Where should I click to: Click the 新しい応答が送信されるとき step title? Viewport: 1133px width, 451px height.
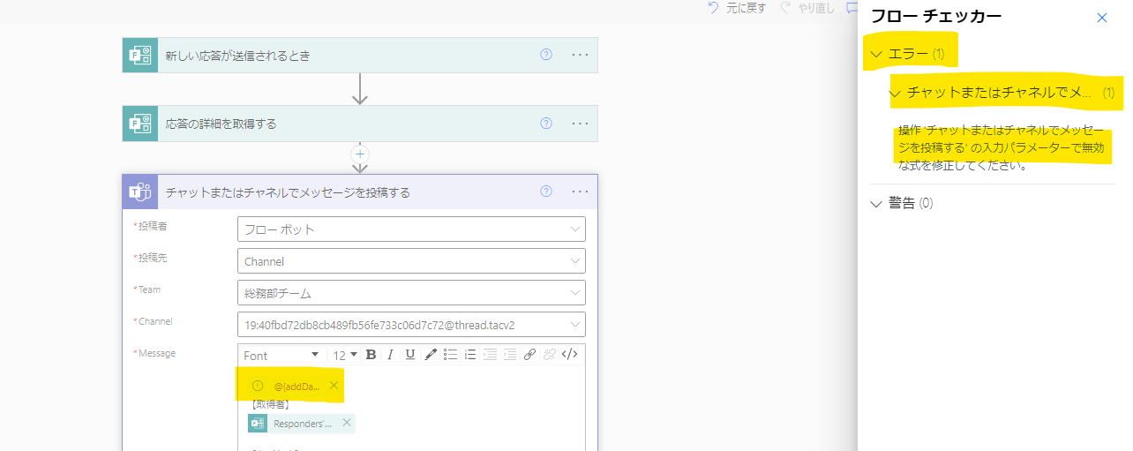237,56
